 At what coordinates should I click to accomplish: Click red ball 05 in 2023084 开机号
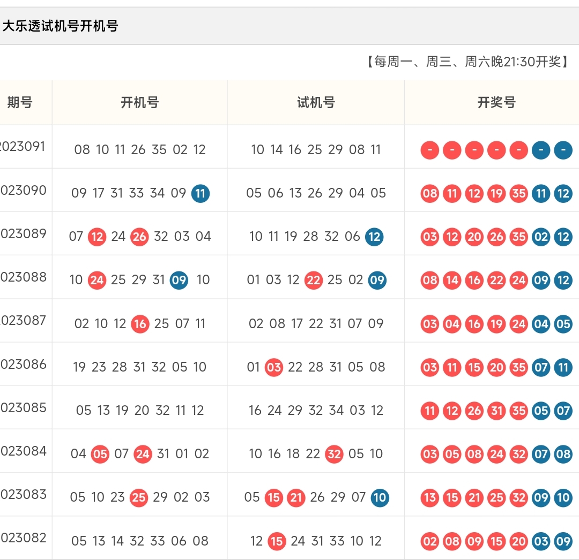pos(100,454)
